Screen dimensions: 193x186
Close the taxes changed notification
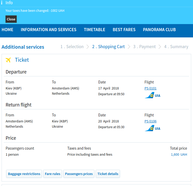click(x=11, y=19)
